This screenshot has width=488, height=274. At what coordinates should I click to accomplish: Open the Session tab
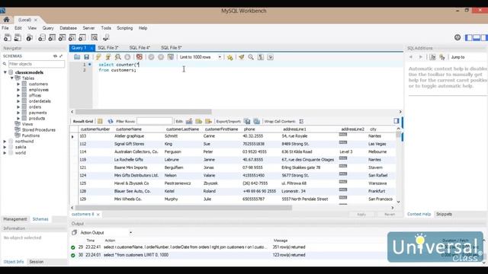(37, 262)
